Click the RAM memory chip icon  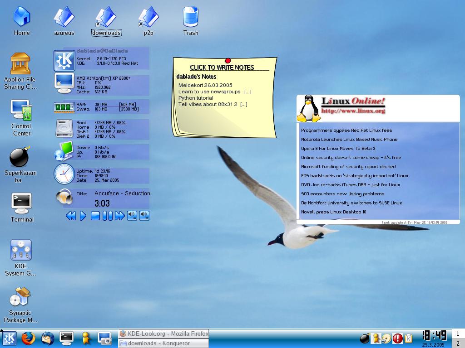(64, 107)
